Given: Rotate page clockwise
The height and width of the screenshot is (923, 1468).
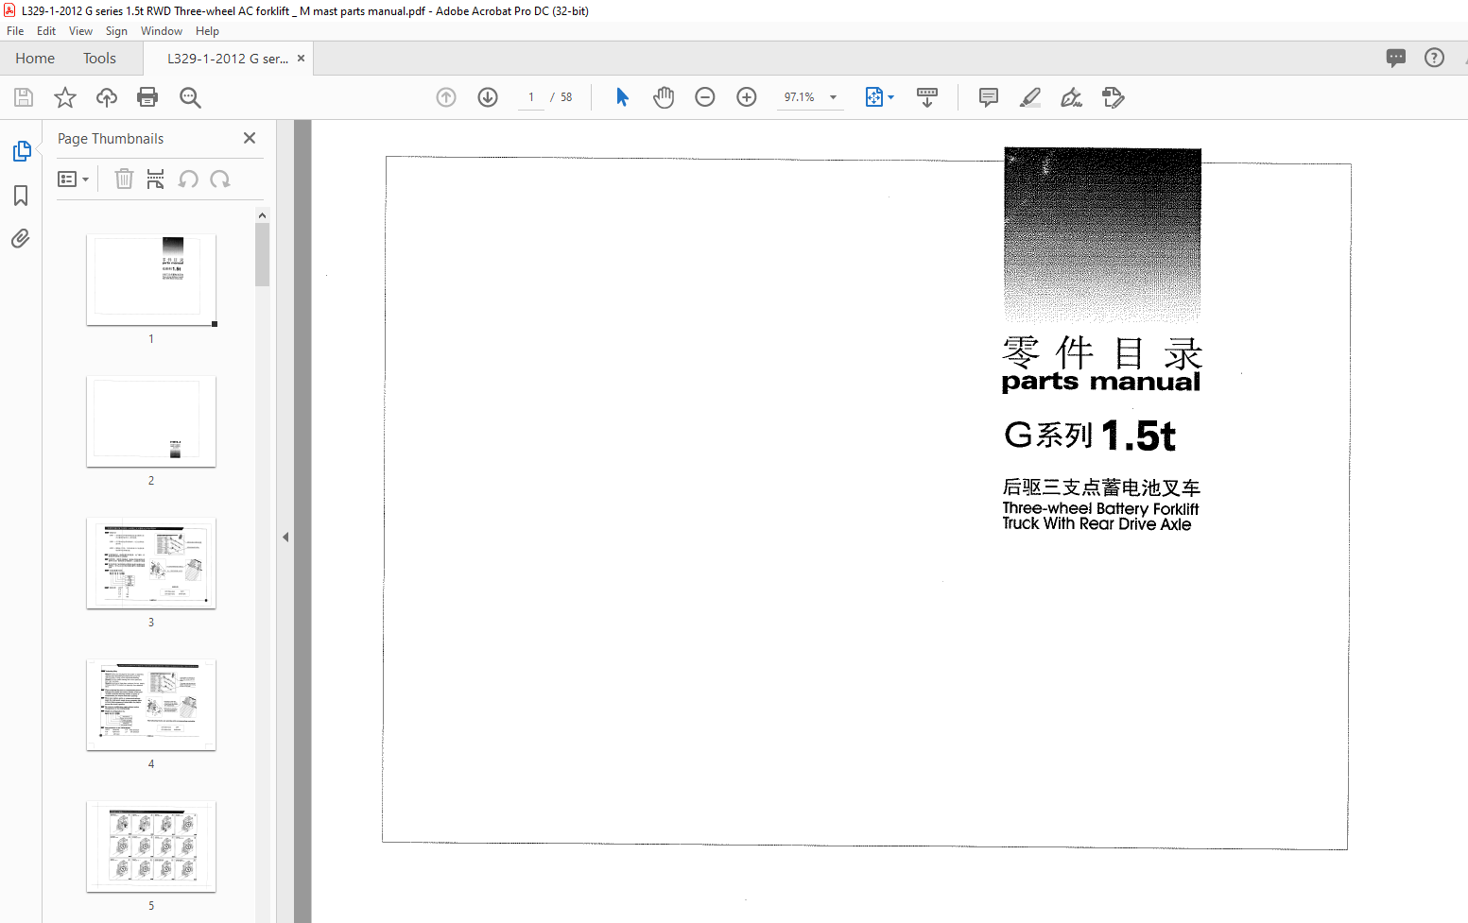Looking at the screenshot, I should click(x=220, y=179).
